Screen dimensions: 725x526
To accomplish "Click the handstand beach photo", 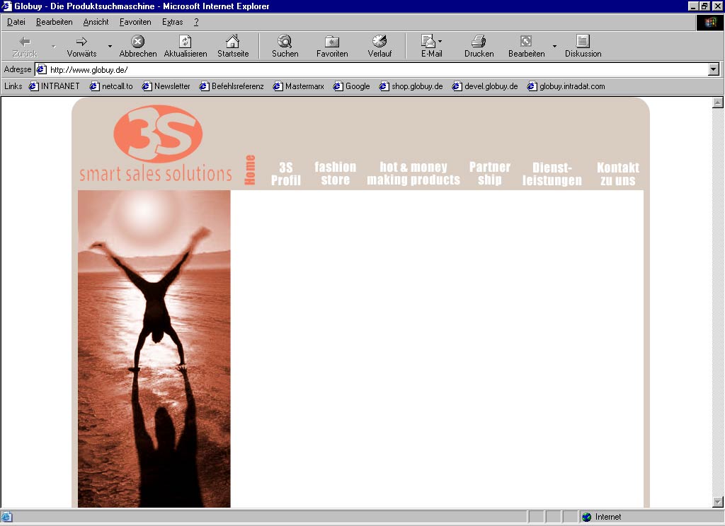I will coord(154,349).
